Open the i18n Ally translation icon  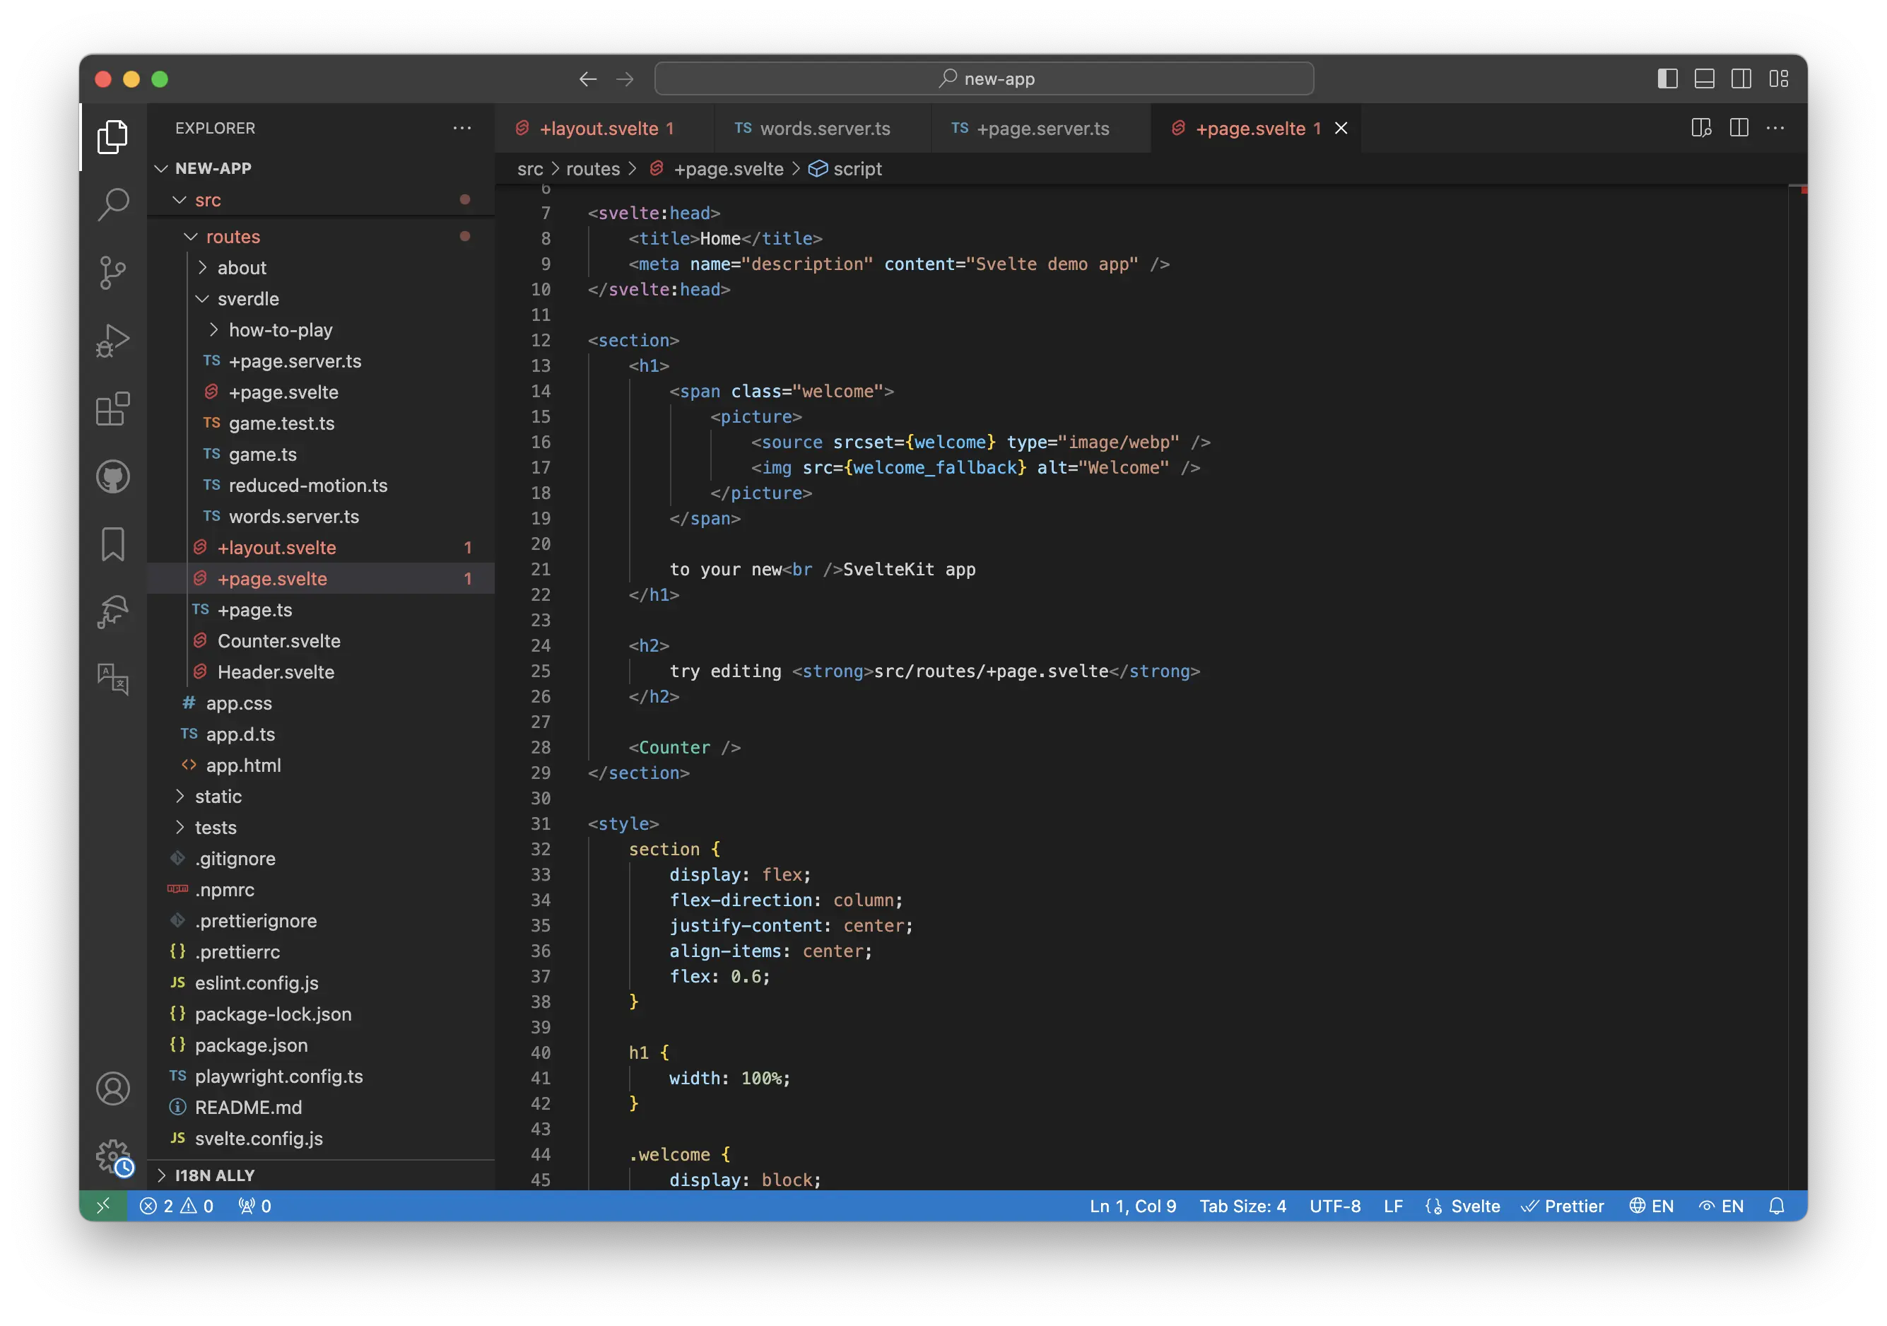click(x=112, y=680)
